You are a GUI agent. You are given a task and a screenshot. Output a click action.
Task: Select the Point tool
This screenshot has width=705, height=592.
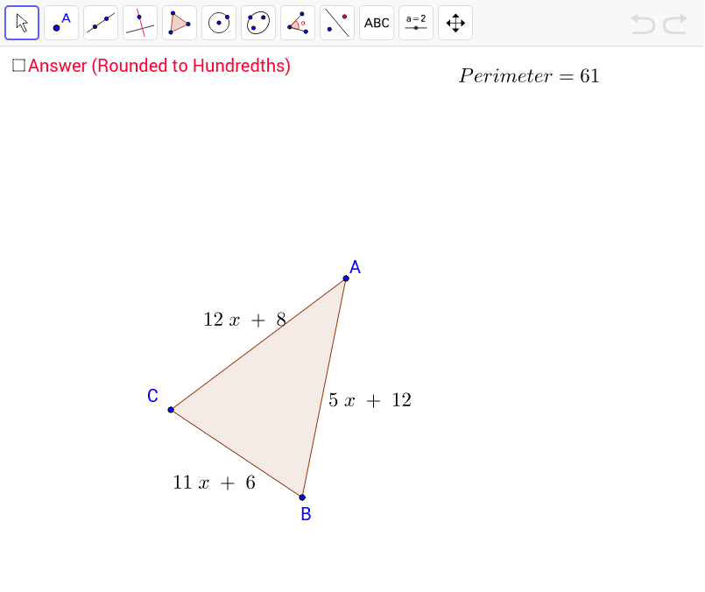[61, 23]
